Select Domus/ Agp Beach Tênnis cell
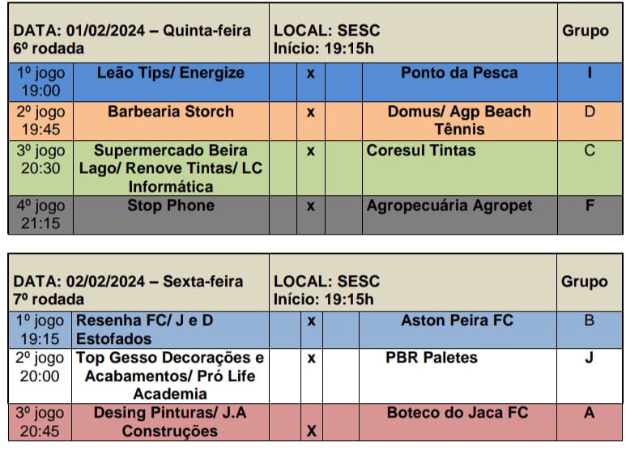This screenshot has height=450, width=626. pyautogui.click(x=459, y=120)
